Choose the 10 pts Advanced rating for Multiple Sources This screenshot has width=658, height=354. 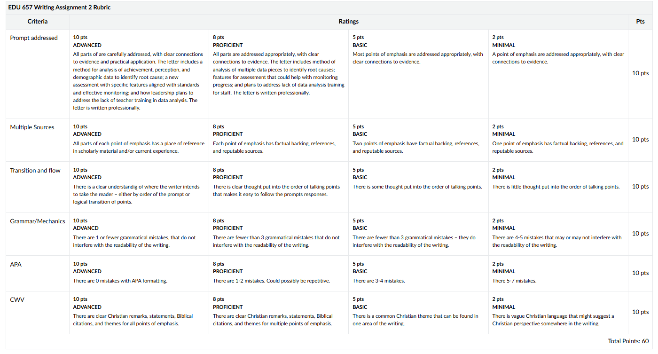click(139, 140)
